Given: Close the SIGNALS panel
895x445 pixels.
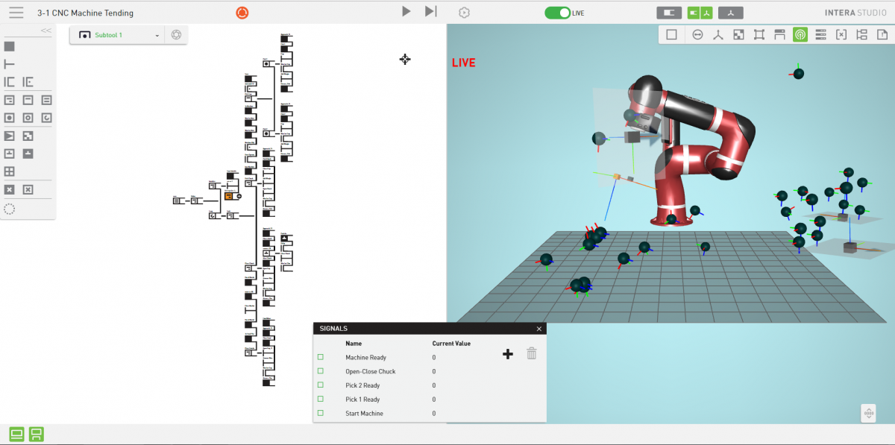Looking at the screenshot, I should [539, 329].
